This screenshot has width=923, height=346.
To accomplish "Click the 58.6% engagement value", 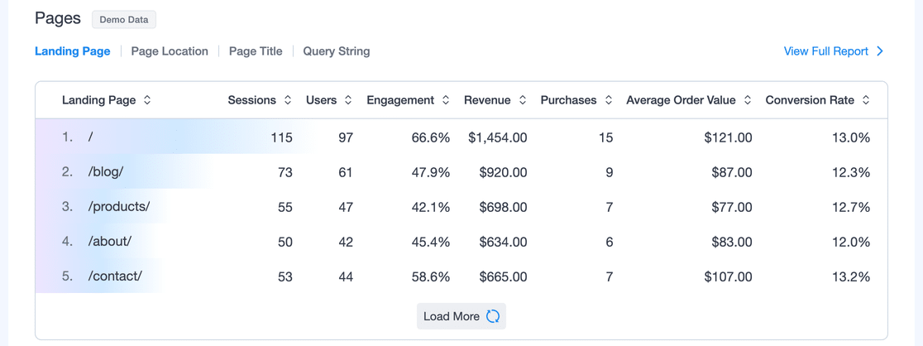I will click(x=430, y=277).
